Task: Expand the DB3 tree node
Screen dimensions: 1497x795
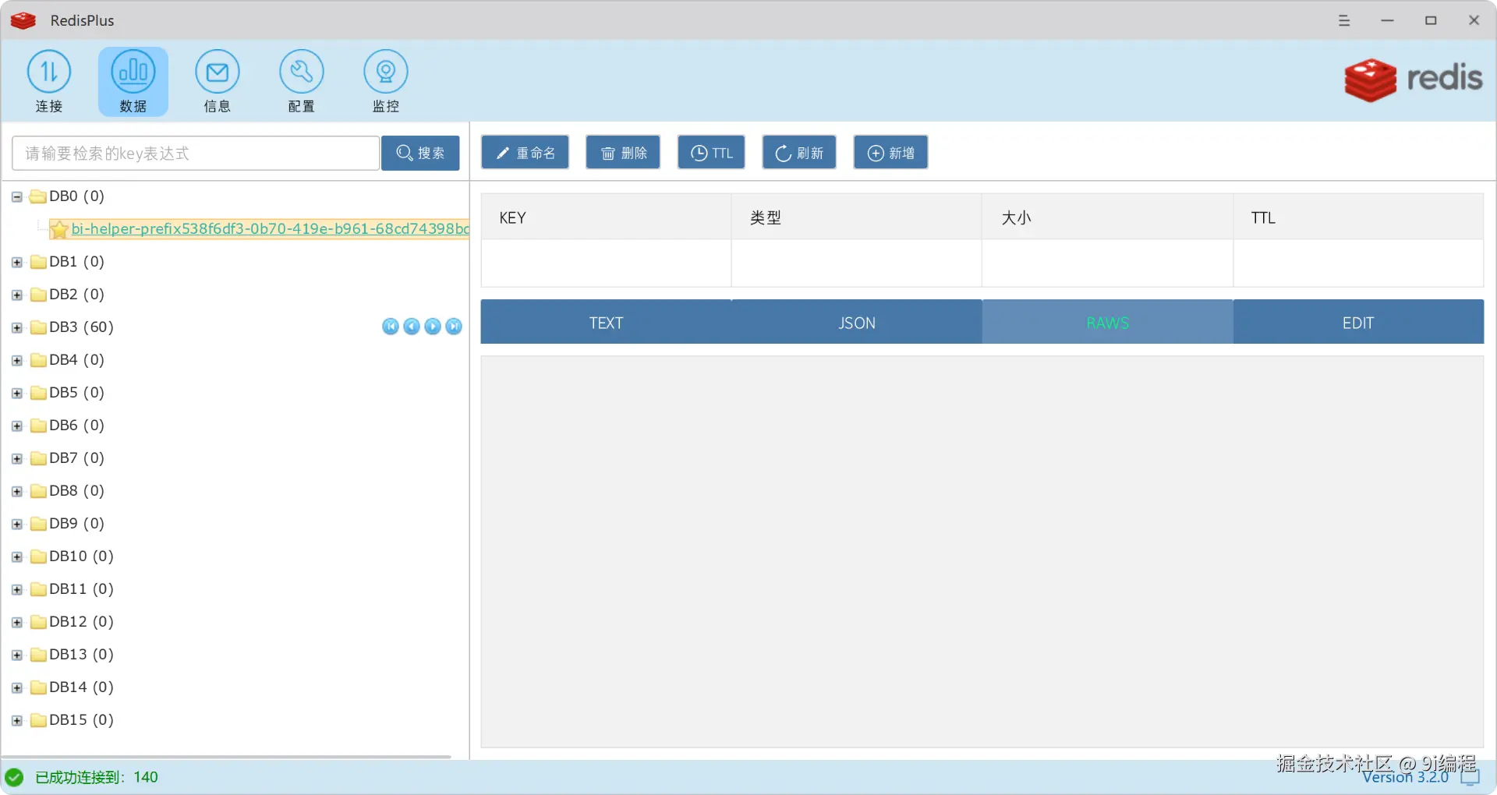Action: tap(16, 328)
